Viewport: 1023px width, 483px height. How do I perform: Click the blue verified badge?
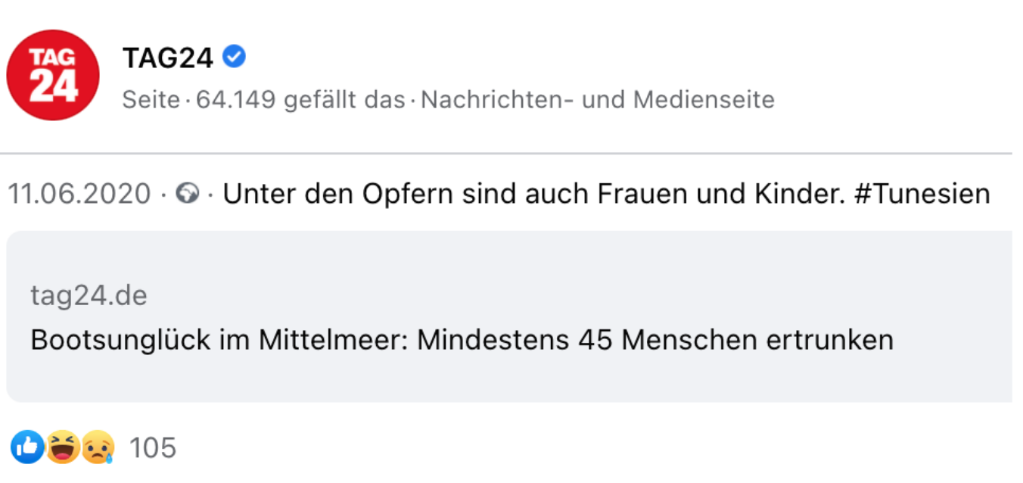[235, 56]
